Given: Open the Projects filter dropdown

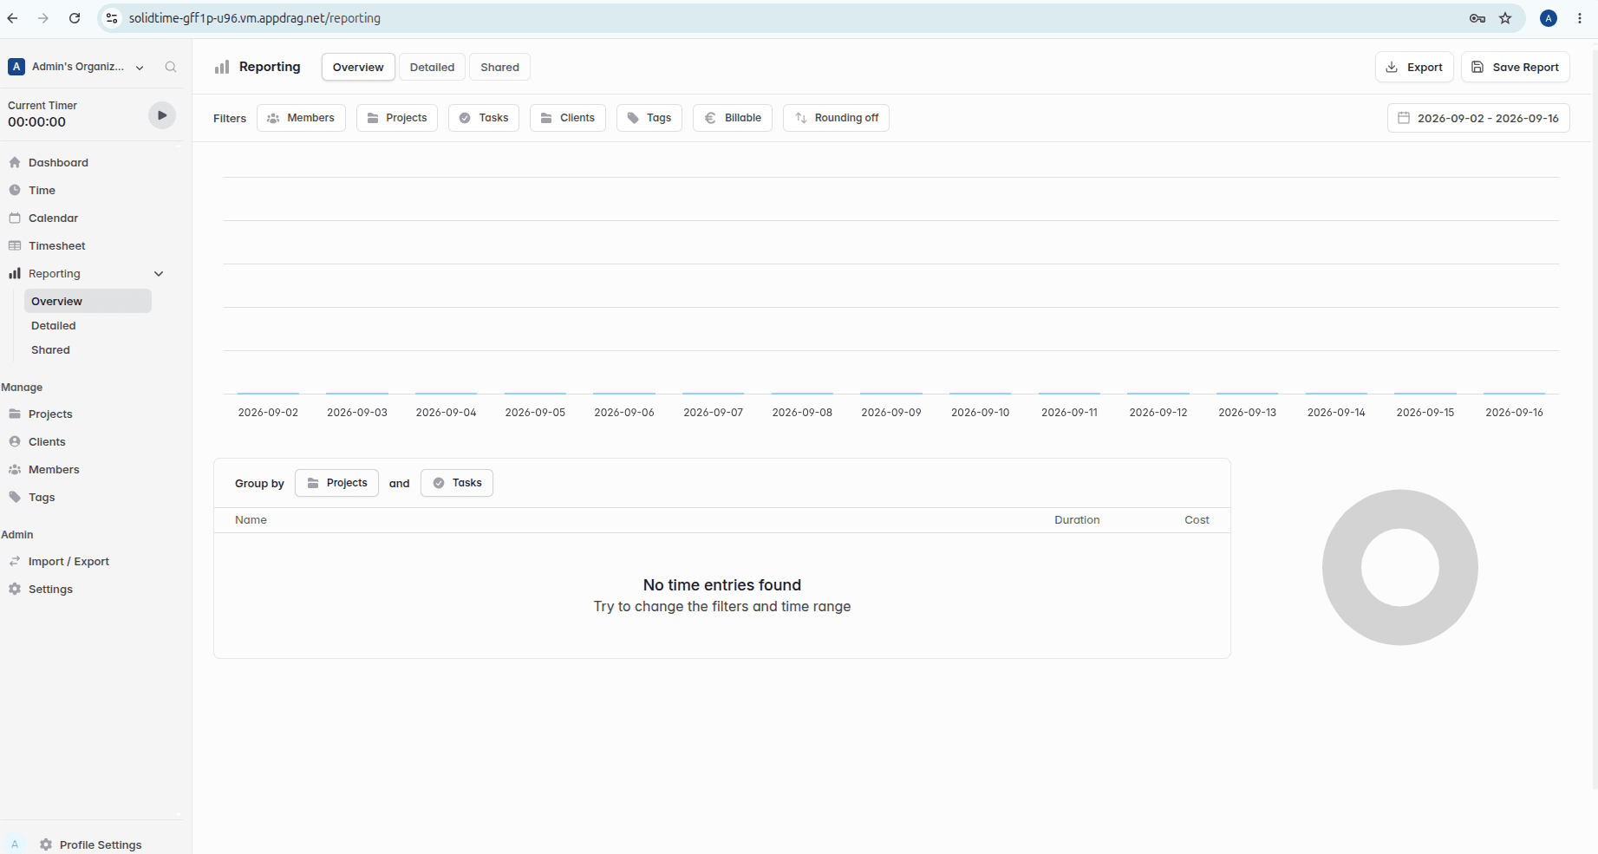Looking at the screenshot, I should tap(397, 118).
